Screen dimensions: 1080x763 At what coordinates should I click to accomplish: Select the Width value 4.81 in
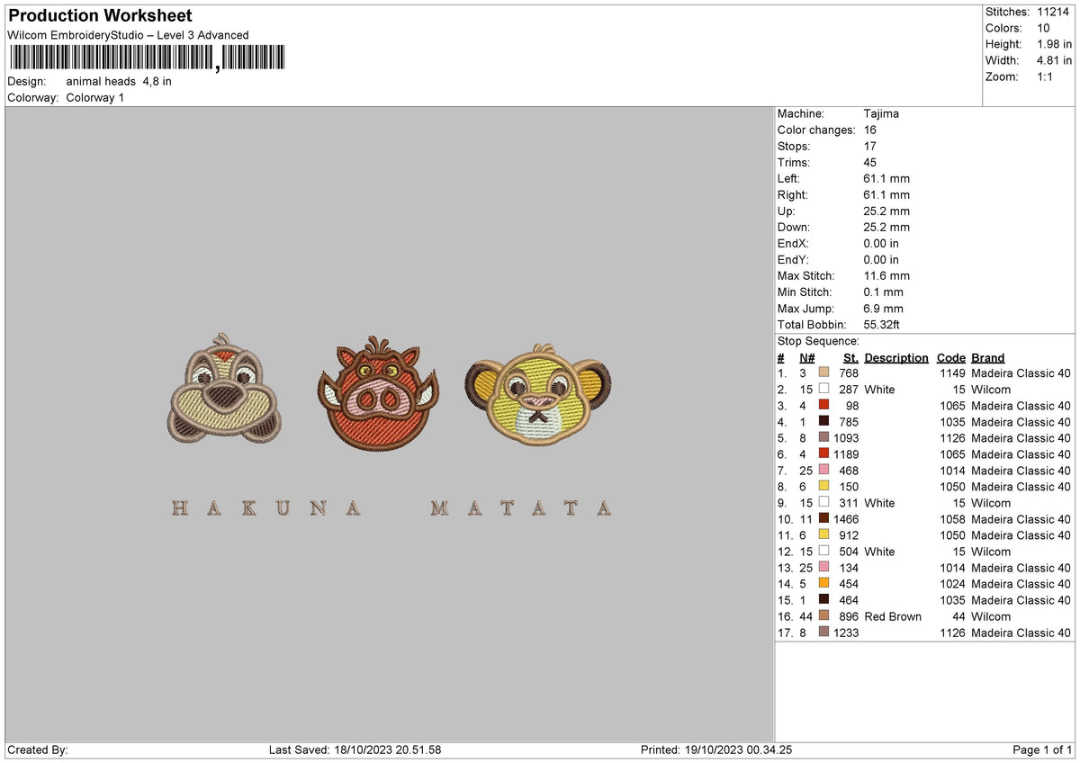1054,60
